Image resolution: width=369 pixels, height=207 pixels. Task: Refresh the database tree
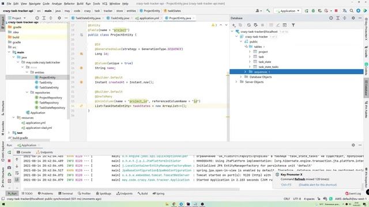(248, 25)
